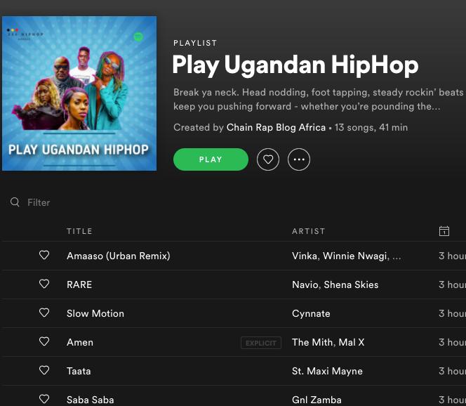Sort tracks by ARTIST column header
The width and height of the screenshot is (466, 406).
click(x=309, y=231)
